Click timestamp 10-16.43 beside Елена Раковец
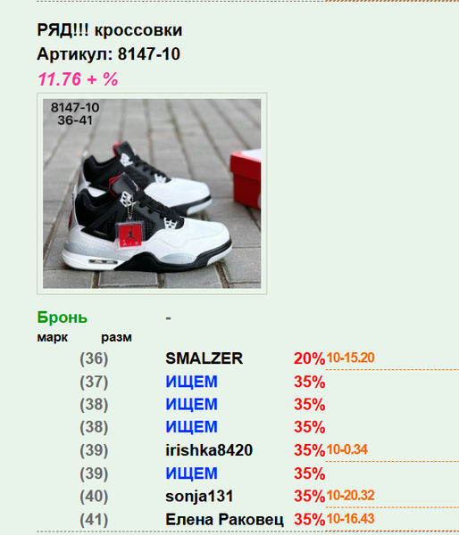 [x=350, y=519]
